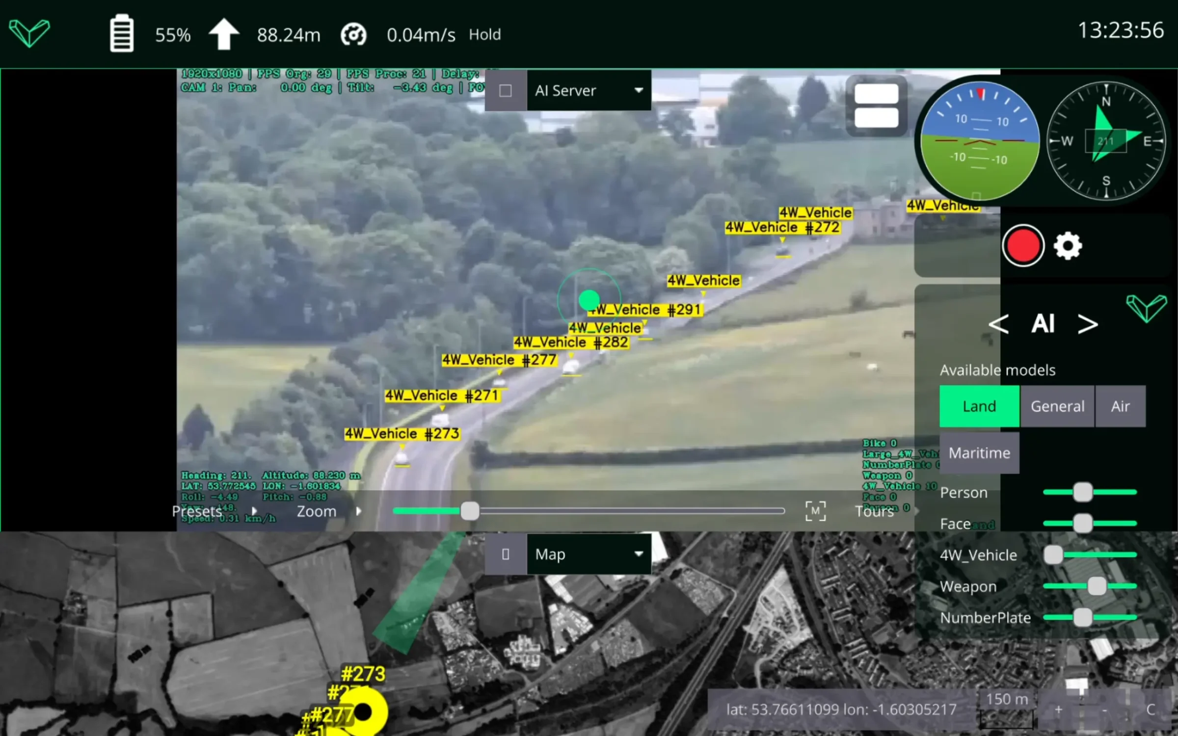Open the Map view dropdown

[589, 554]
